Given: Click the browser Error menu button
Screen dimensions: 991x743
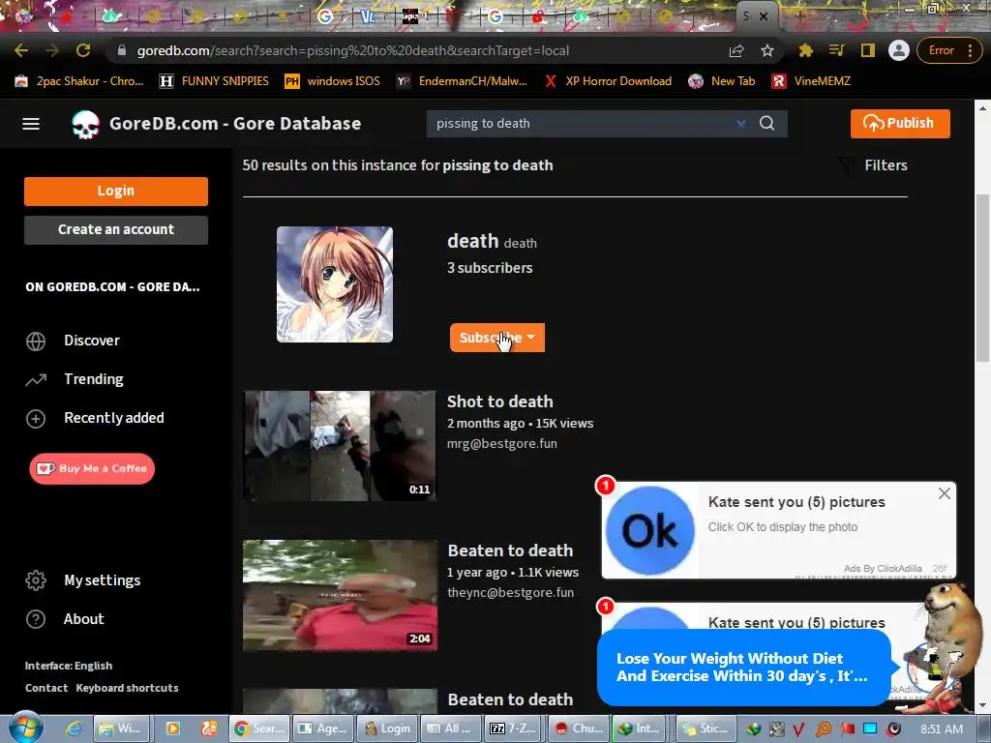Looking at the screenshot, I should pyautogui.click(x=949, y=50).
